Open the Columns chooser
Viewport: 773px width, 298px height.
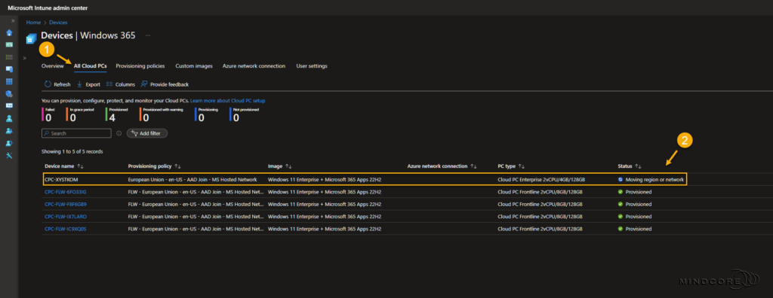(120, 84)
